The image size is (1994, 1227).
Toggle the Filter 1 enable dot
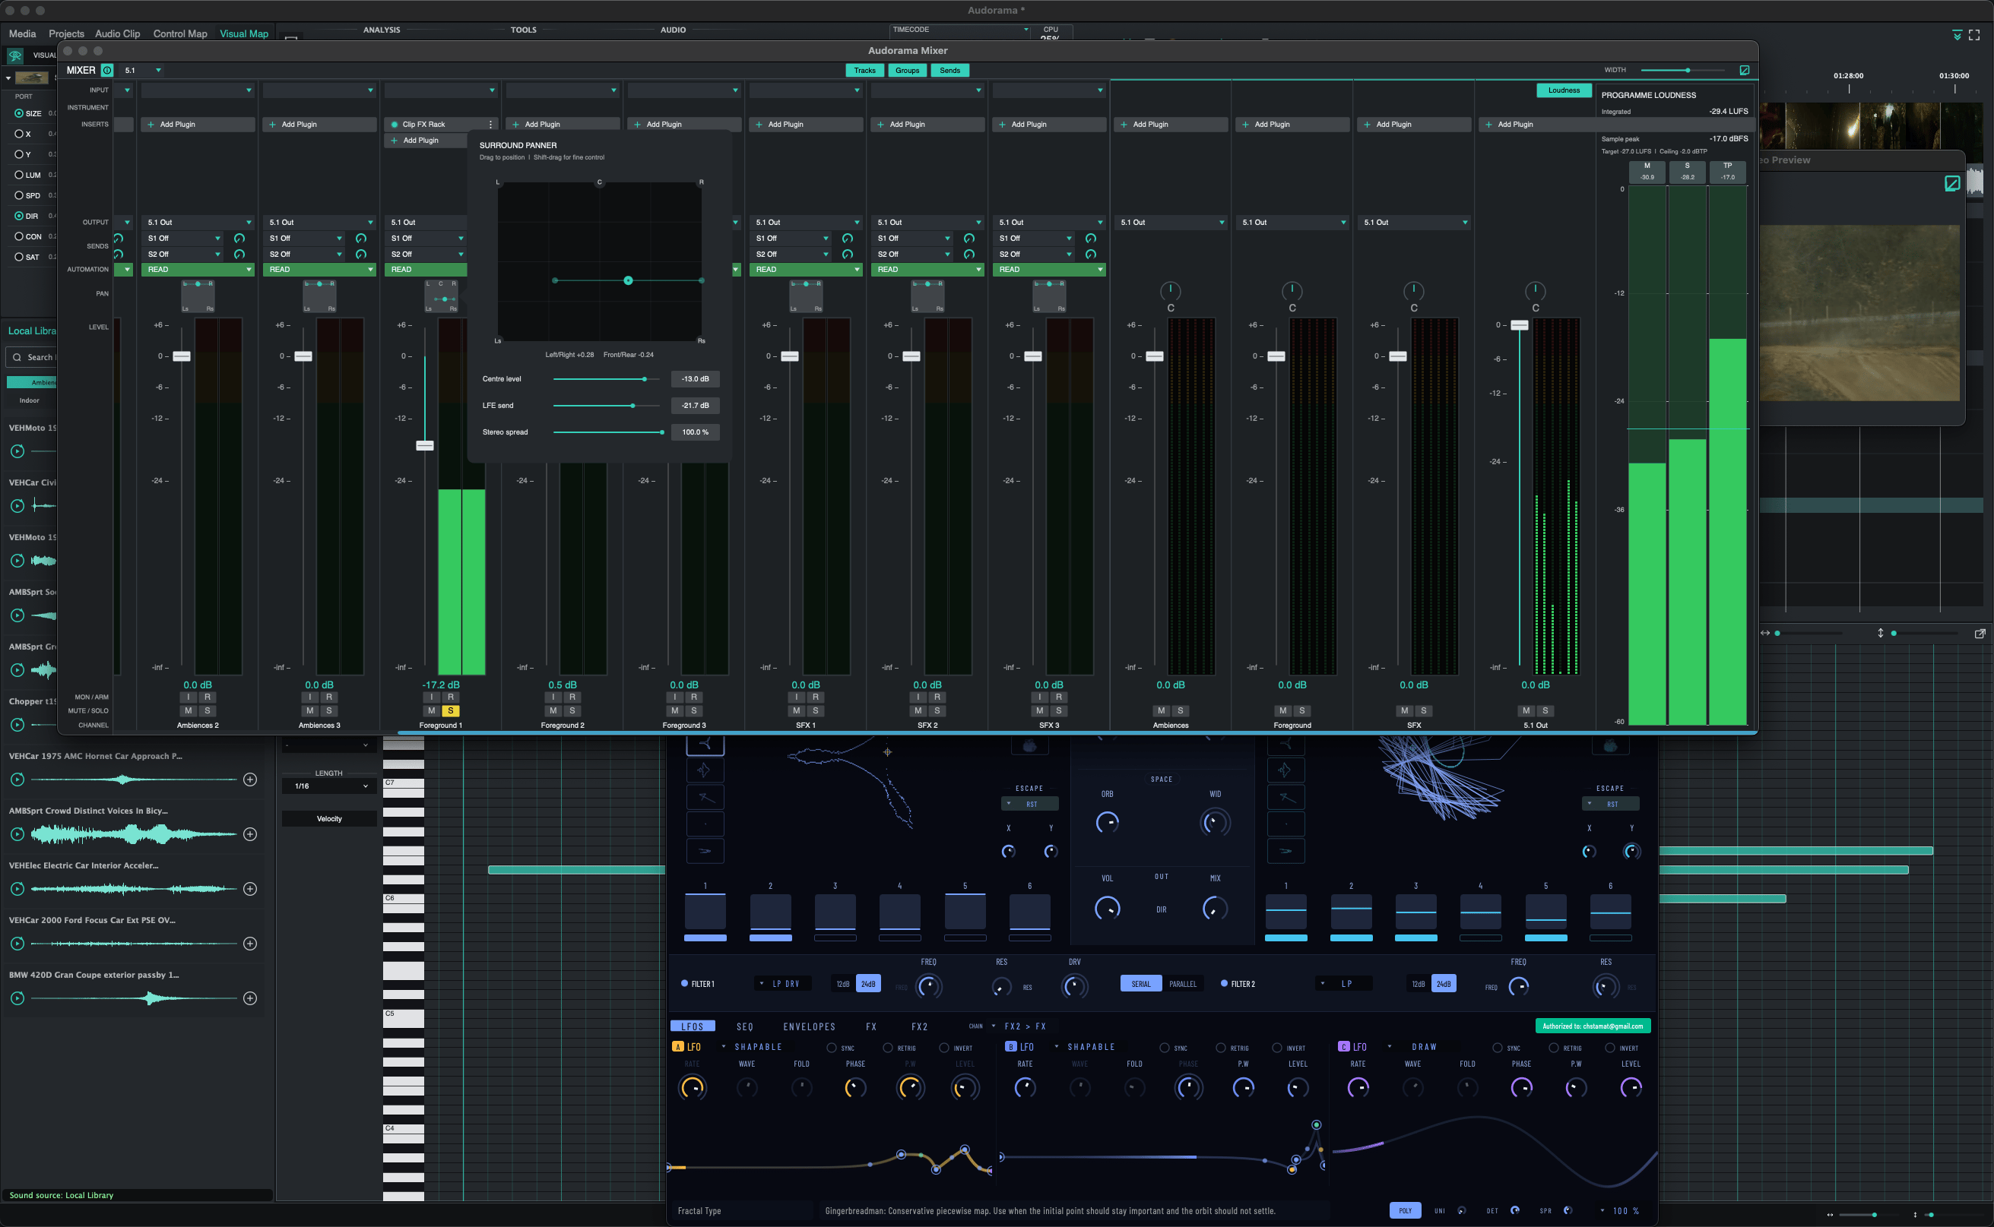pos(684,984)
